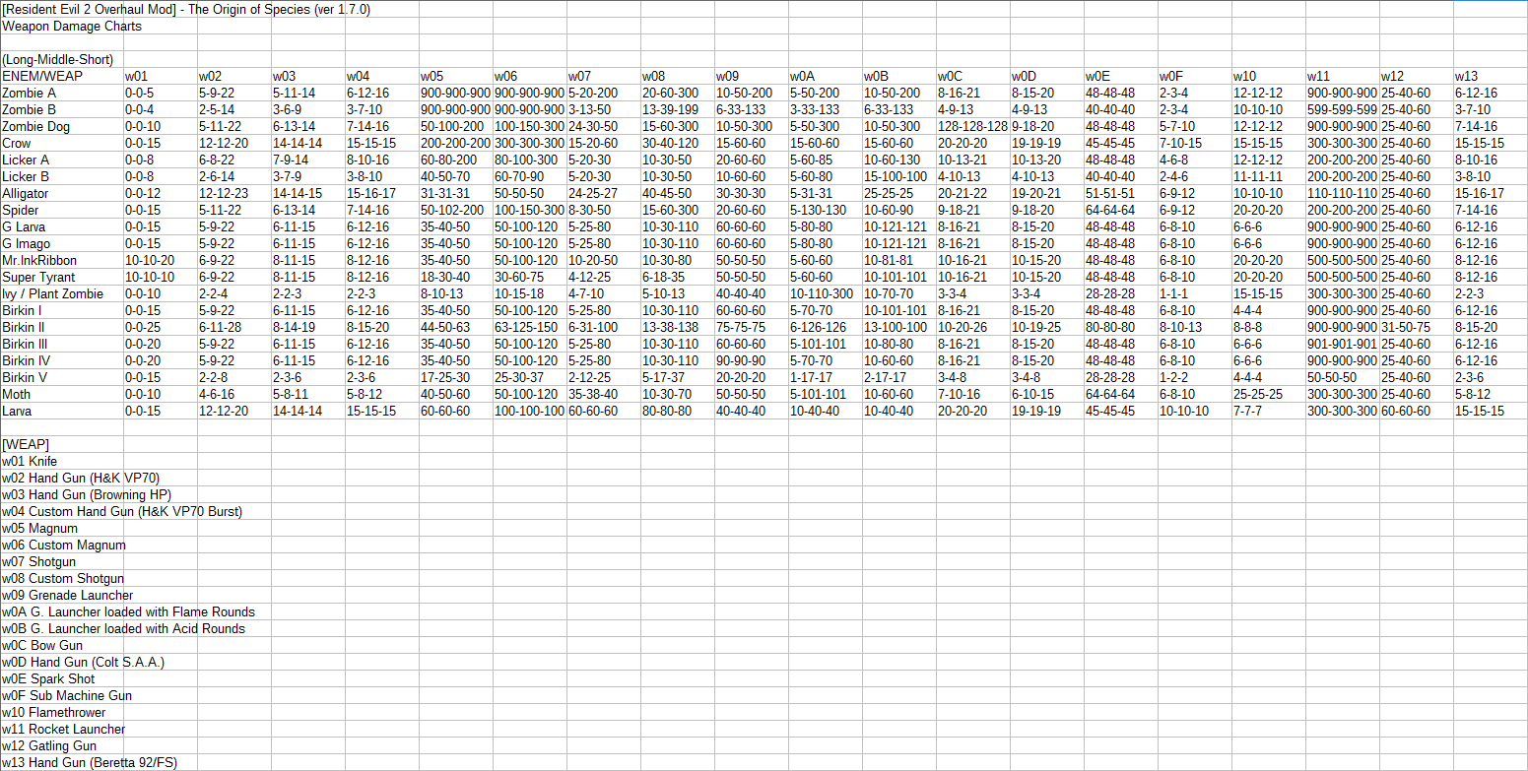Screen dimensions: 1528x771
Task: Select the '901-901-901' cell for Birkin III
Action: 1343,344
